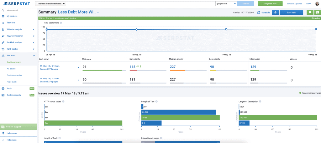Click the Serpstat updates link
The image size is (321, 143).
294,4
